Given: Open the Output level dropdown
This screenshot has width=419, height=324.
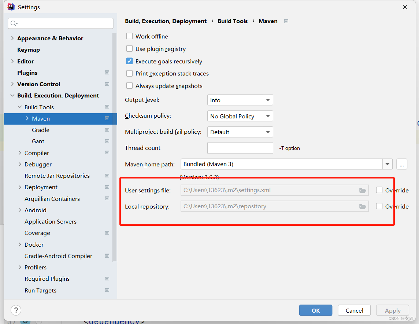Looking at the screenshot, I should pos(240,100).
